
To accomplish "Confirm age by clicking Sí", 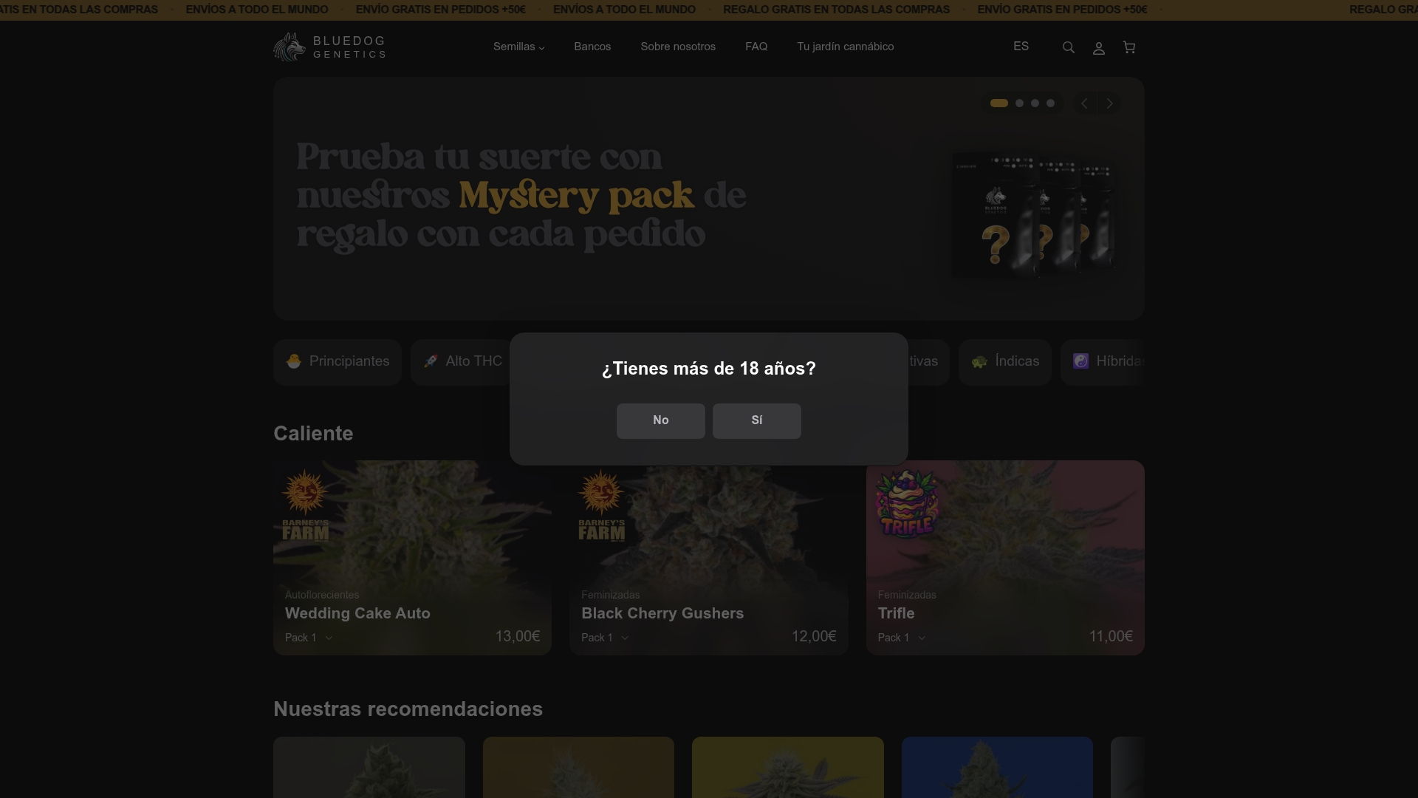I will 757,421.
